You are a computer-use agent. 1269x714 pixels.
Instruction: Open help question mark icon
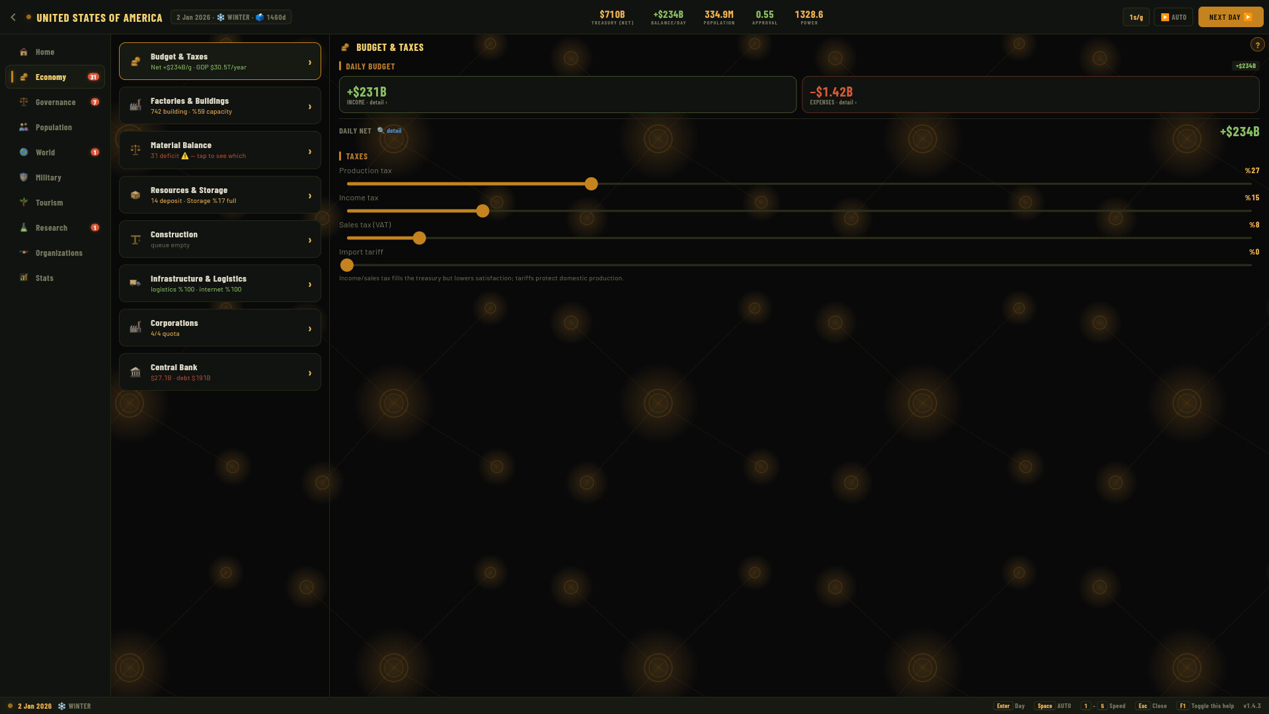coord(1256,45)
